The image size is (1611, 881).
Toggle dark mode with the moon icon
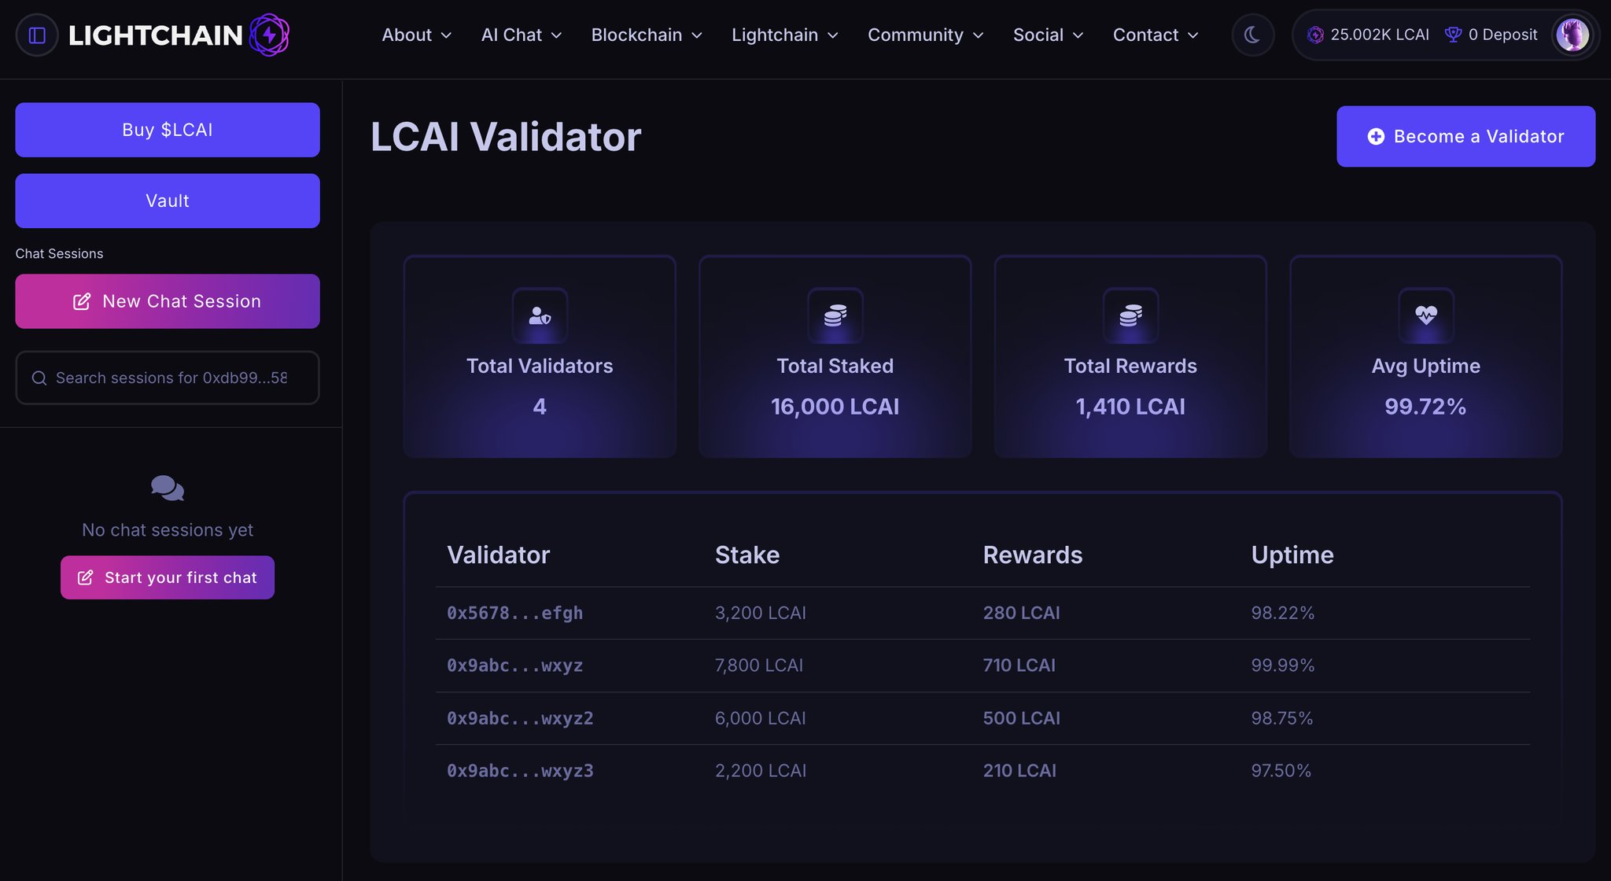tap(1252, 35)
